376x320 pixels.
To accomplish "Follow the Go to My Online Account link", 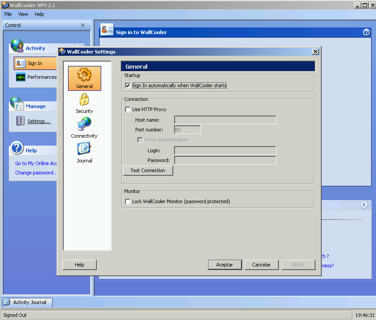I will coord(36,163).
